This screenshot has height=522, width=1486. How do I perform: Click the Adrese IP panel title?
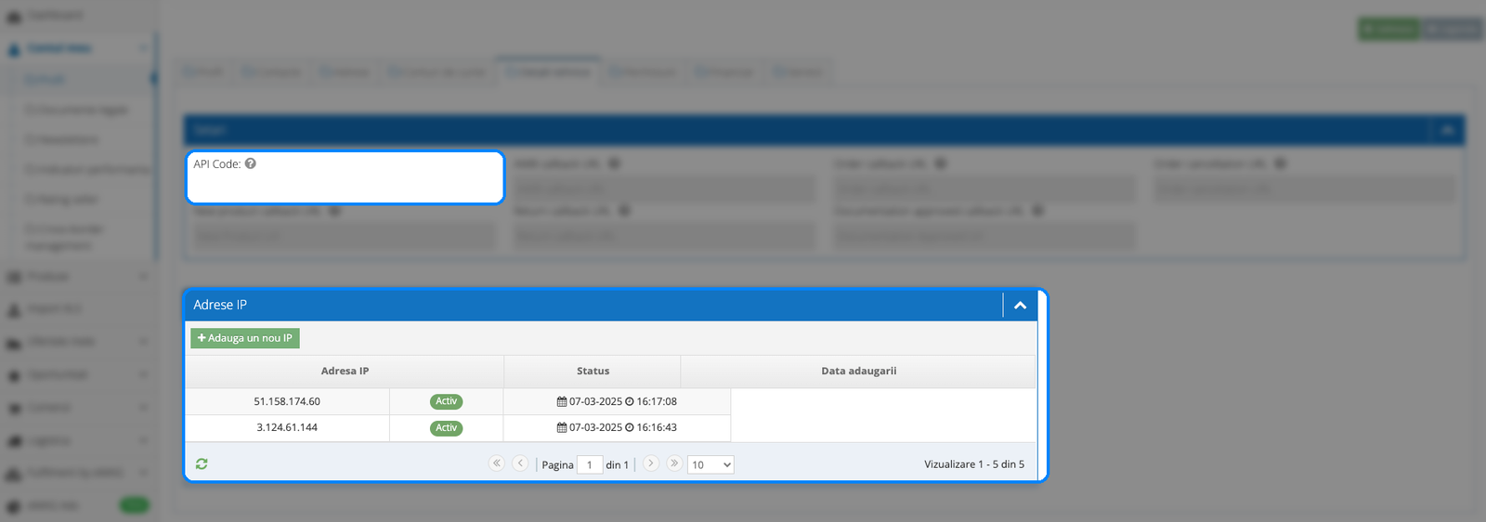coord(220,305)
